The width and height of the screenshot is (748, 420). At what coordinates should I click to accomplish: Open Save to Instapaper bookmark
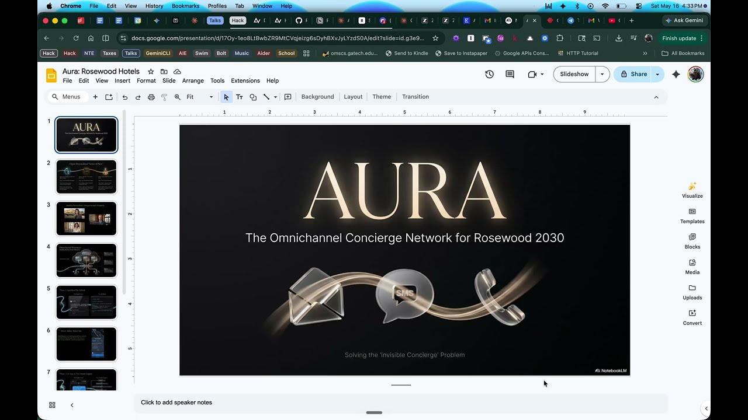click(x=461, y=53)
